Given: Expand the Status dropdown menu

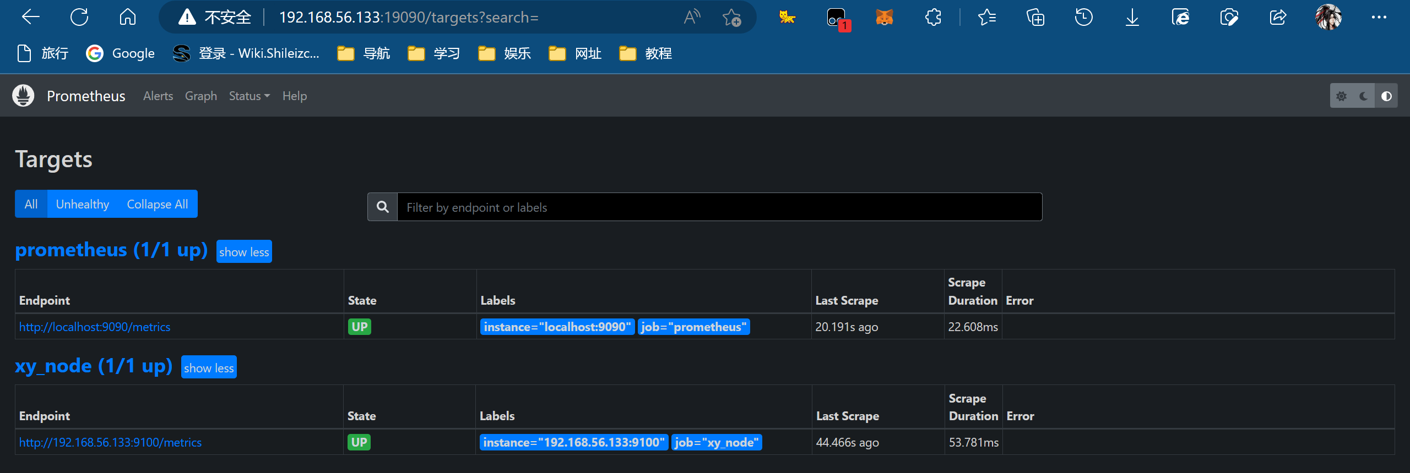Looking at the screenshot, I should tap(249, 96).
